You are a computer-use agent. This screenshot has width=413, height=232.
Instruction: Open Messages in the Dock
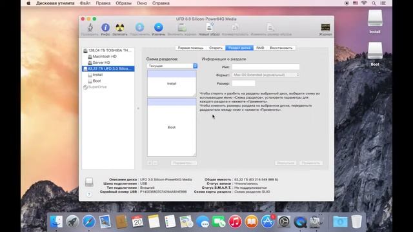click(x=203, y=222)
